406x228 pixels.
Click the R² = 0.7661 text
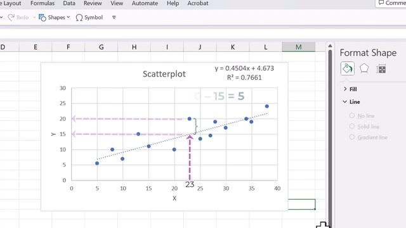point(244,77)
